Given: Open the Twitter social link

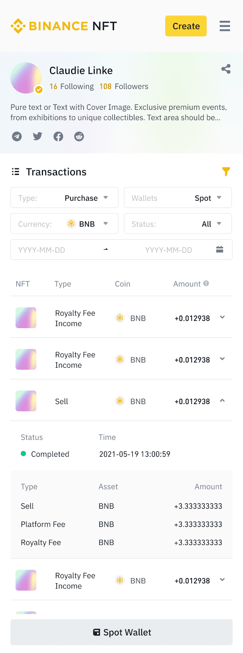Looking at the screenshot, I should (37, 136).
